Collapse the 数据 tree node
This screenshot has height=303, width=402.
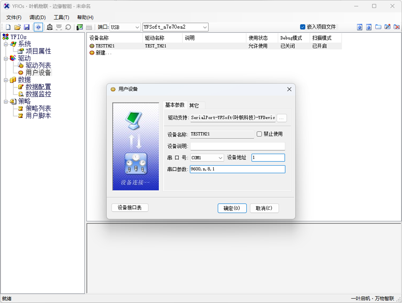tap(6, 80)
